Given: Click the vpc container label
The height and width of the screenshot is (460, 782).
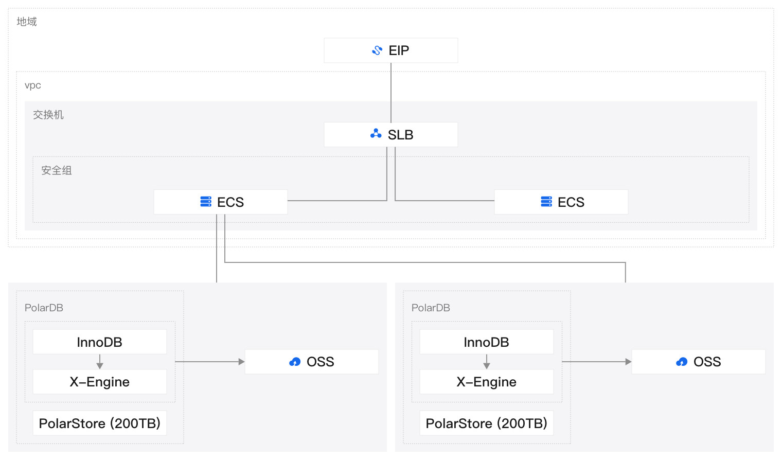Looking at the screenshot, I should [x=33, y=85].
